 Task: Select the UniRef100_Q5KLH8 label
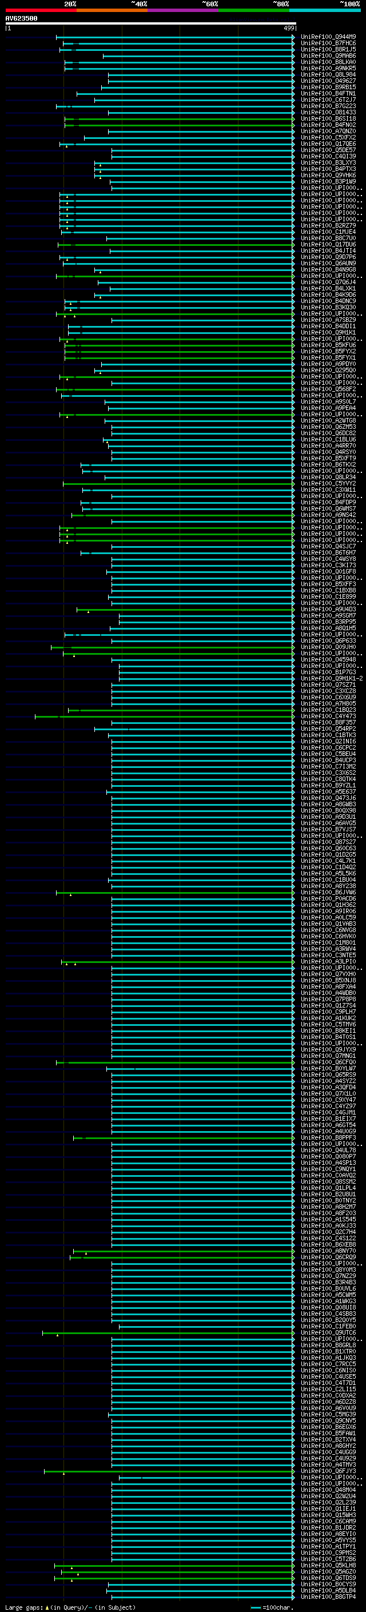click(328, 1565)
